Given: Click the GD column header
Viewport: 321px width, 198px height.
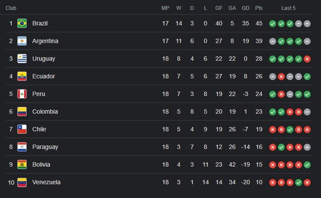Looking at the screenshot, I should click(245, 8).
